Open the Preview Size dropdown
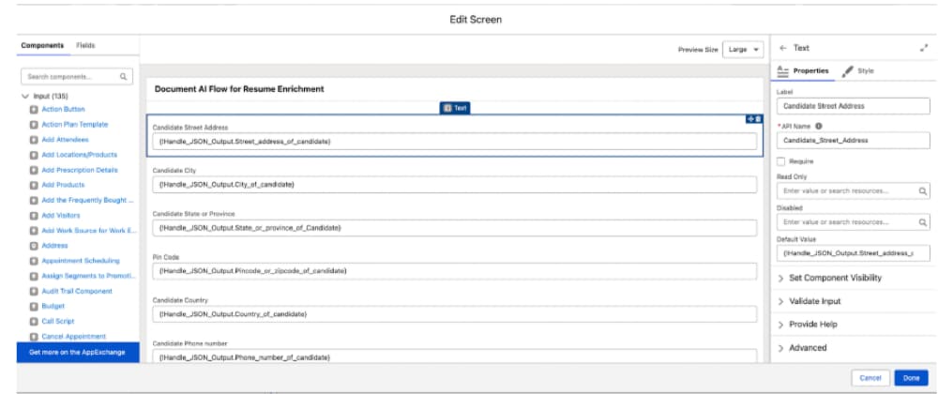The height and width of the screenshot is (394, 938). [743, 50]
